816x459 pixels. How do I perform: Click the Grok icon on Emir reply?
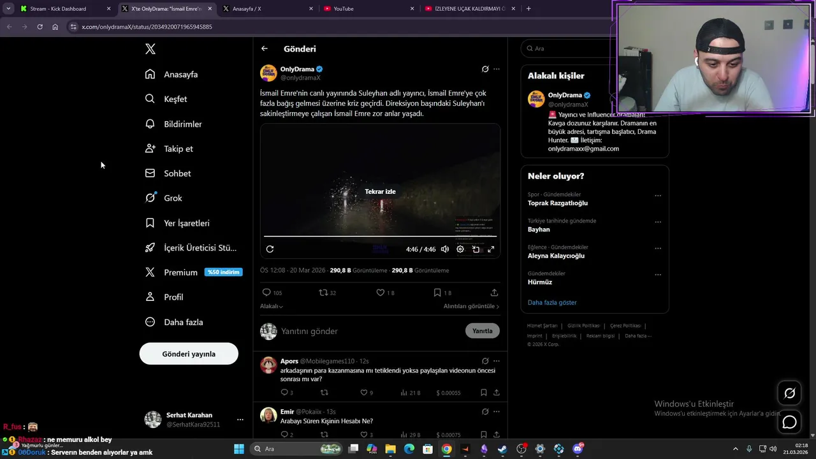(x=485, y=412)
